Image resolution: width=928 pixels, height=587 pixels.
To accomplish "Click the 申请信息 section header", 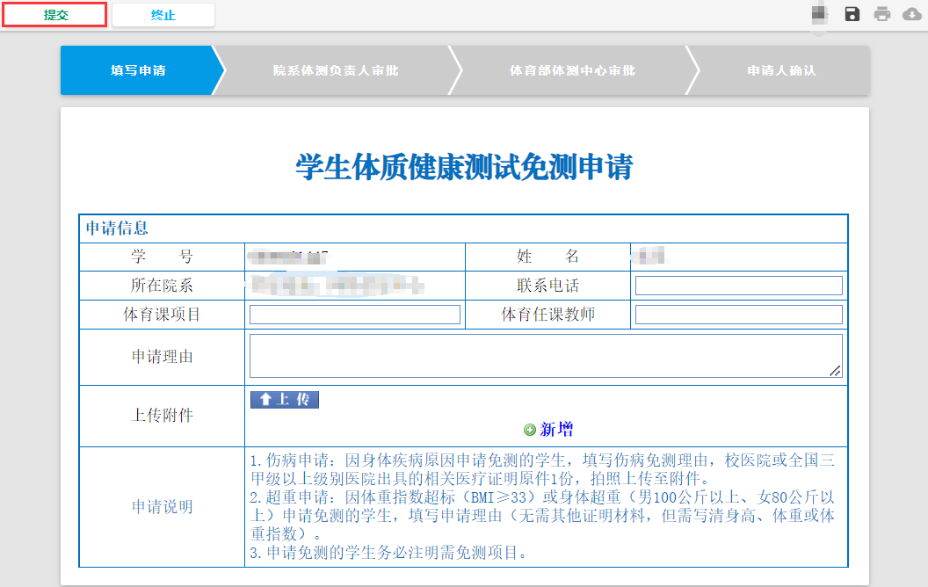I will 117,228.
